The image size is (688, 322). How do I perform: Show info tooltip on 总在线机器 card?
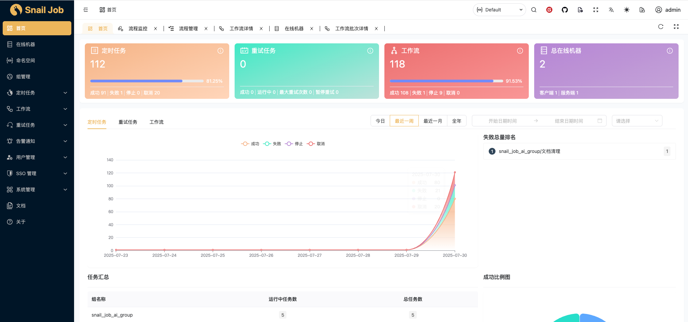coord(670,51)
